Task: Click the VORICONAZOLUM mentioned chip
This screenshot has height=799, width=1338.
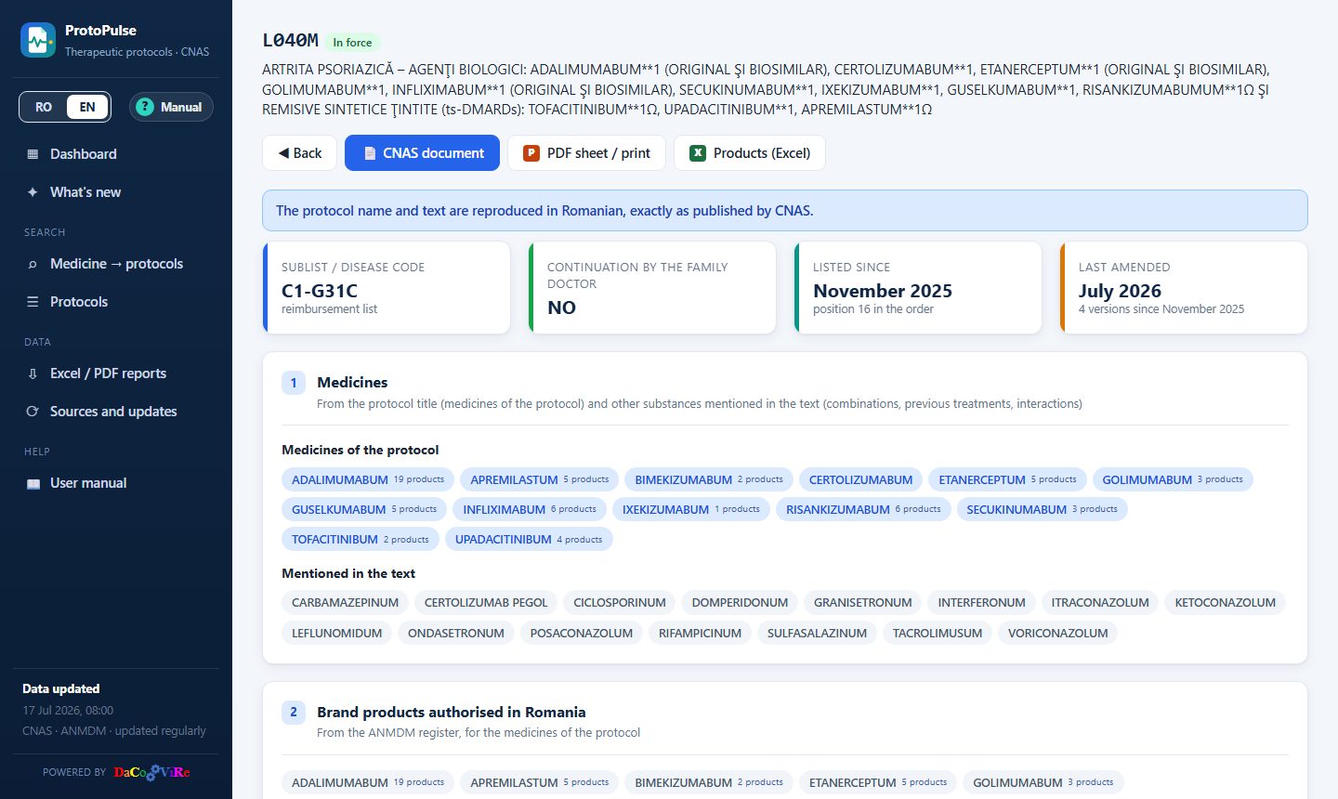Action: pos(1058,633)
